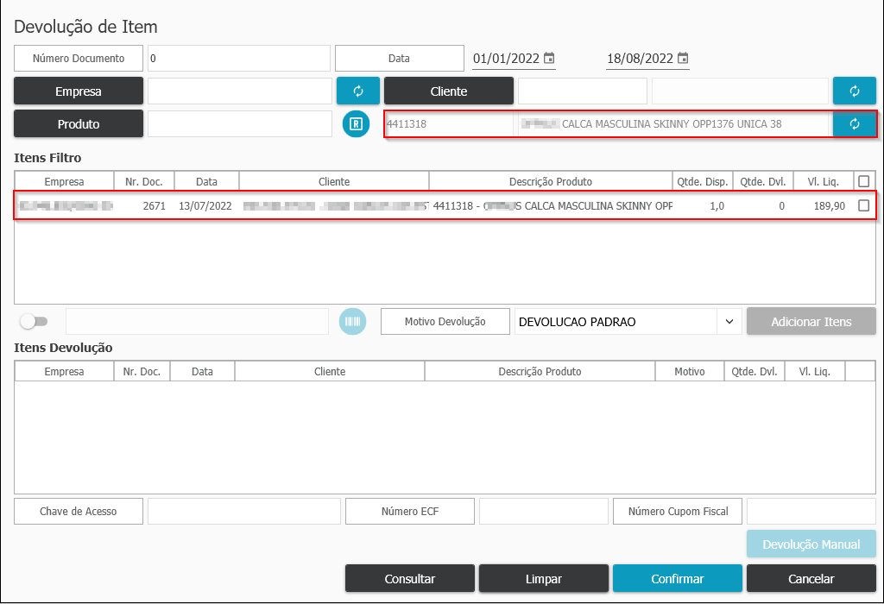Click the Devolução Manual button
The image size is (884, 604).
(x=811, y=544)
